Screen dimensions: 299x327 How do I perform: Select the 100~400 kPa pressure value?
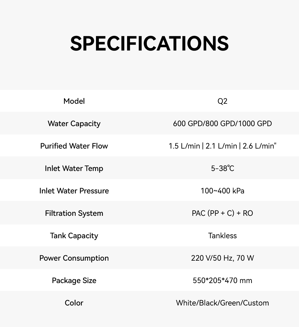point(222,191)
